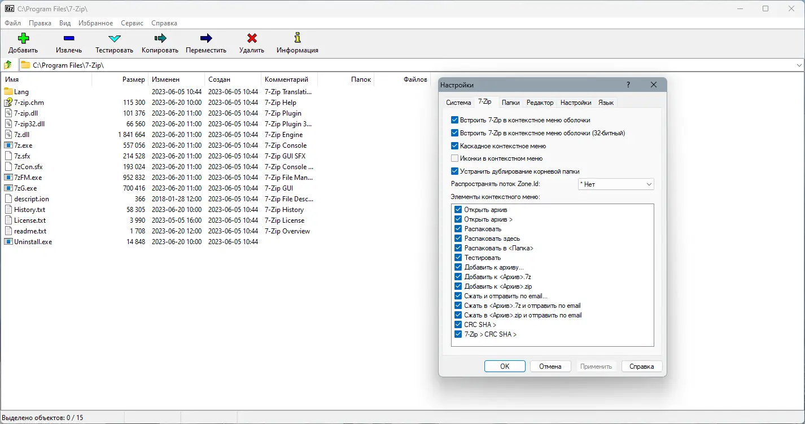Uncheck Тестировать in context menu list
The image size is (805, 424).
[458, 258]
